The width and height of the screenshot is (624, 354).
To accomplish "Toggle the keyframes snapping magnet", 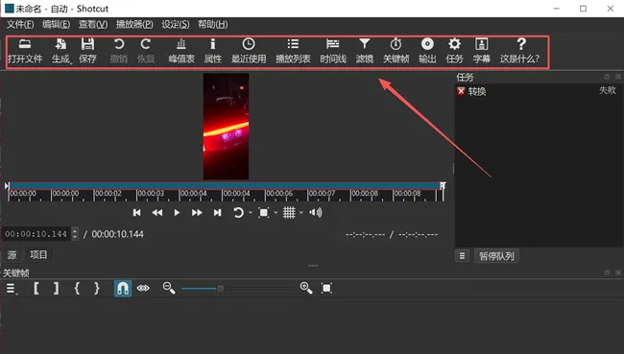I will click(x=123, y=288).
